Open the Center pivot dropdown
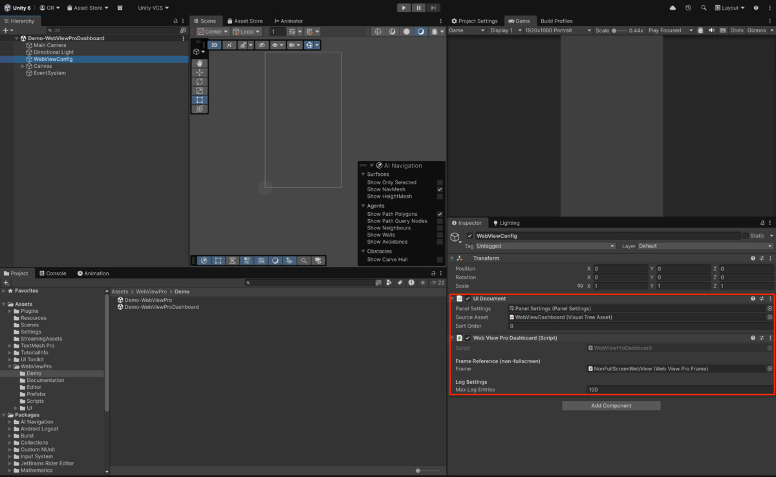The image size is (776, 477). pyautogui.click(x=213, y=32)
